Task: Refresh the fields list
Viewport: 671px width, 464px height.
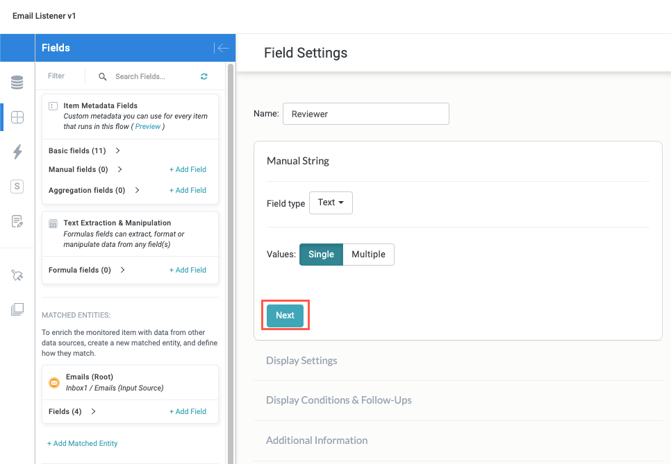Action: (x=204, y=76)
